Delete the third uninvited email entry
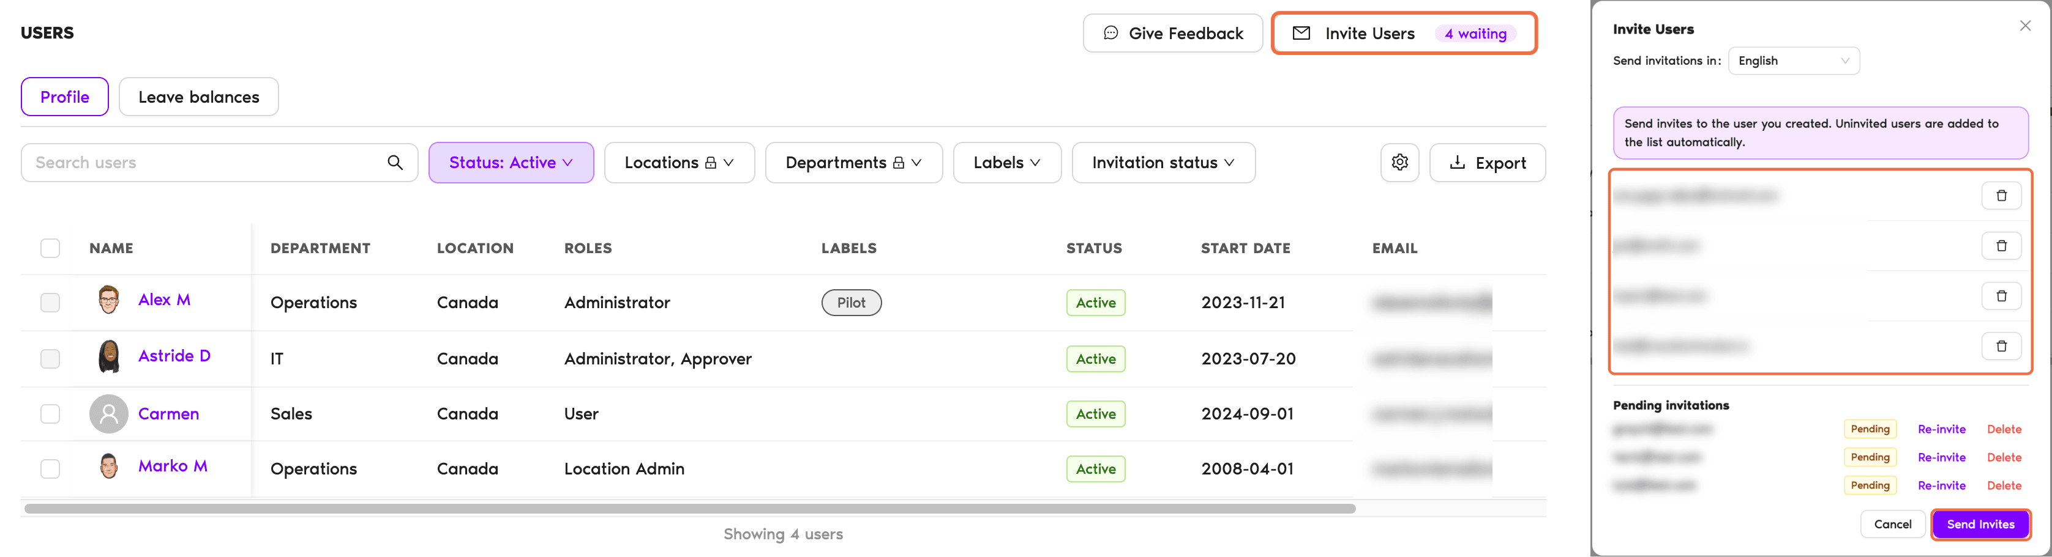Image resolution: width=2052 pixels, height=557 pixels. coord(2001,296)
